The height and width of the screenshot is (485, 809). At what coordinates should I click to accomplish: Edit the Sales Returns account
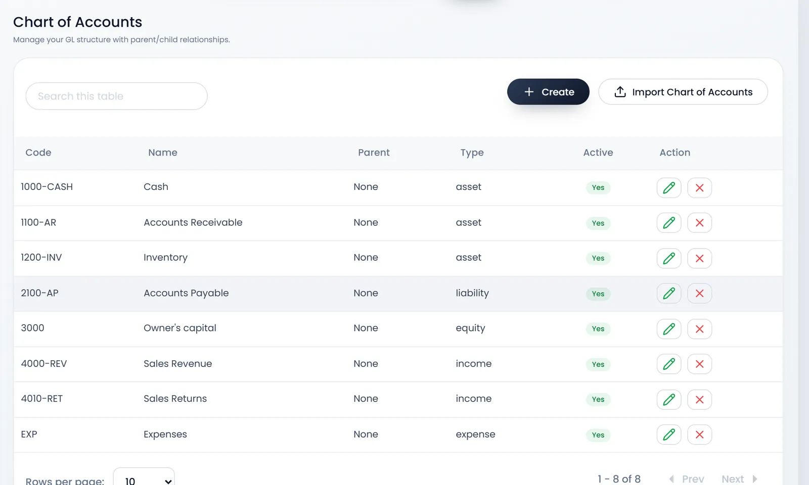click(669, 400)
